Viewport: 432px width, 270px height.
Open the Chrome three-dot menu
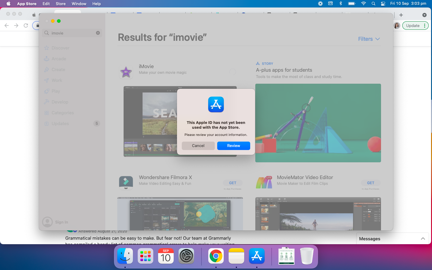(x=424, y=25)
